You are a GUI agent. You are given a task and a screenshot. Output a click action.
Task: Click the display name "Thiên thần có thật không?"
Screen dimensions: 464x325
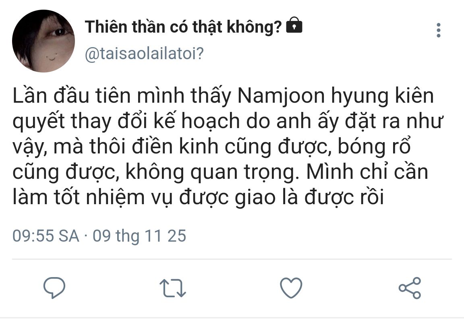coord(183,27)
